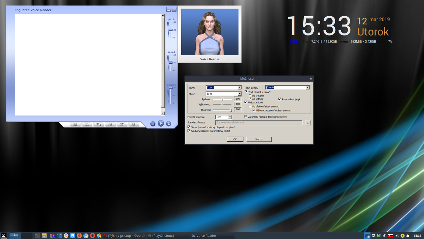Adjust the speed slider in Voice Reader

pyautogui.click(x=171, y=62)
